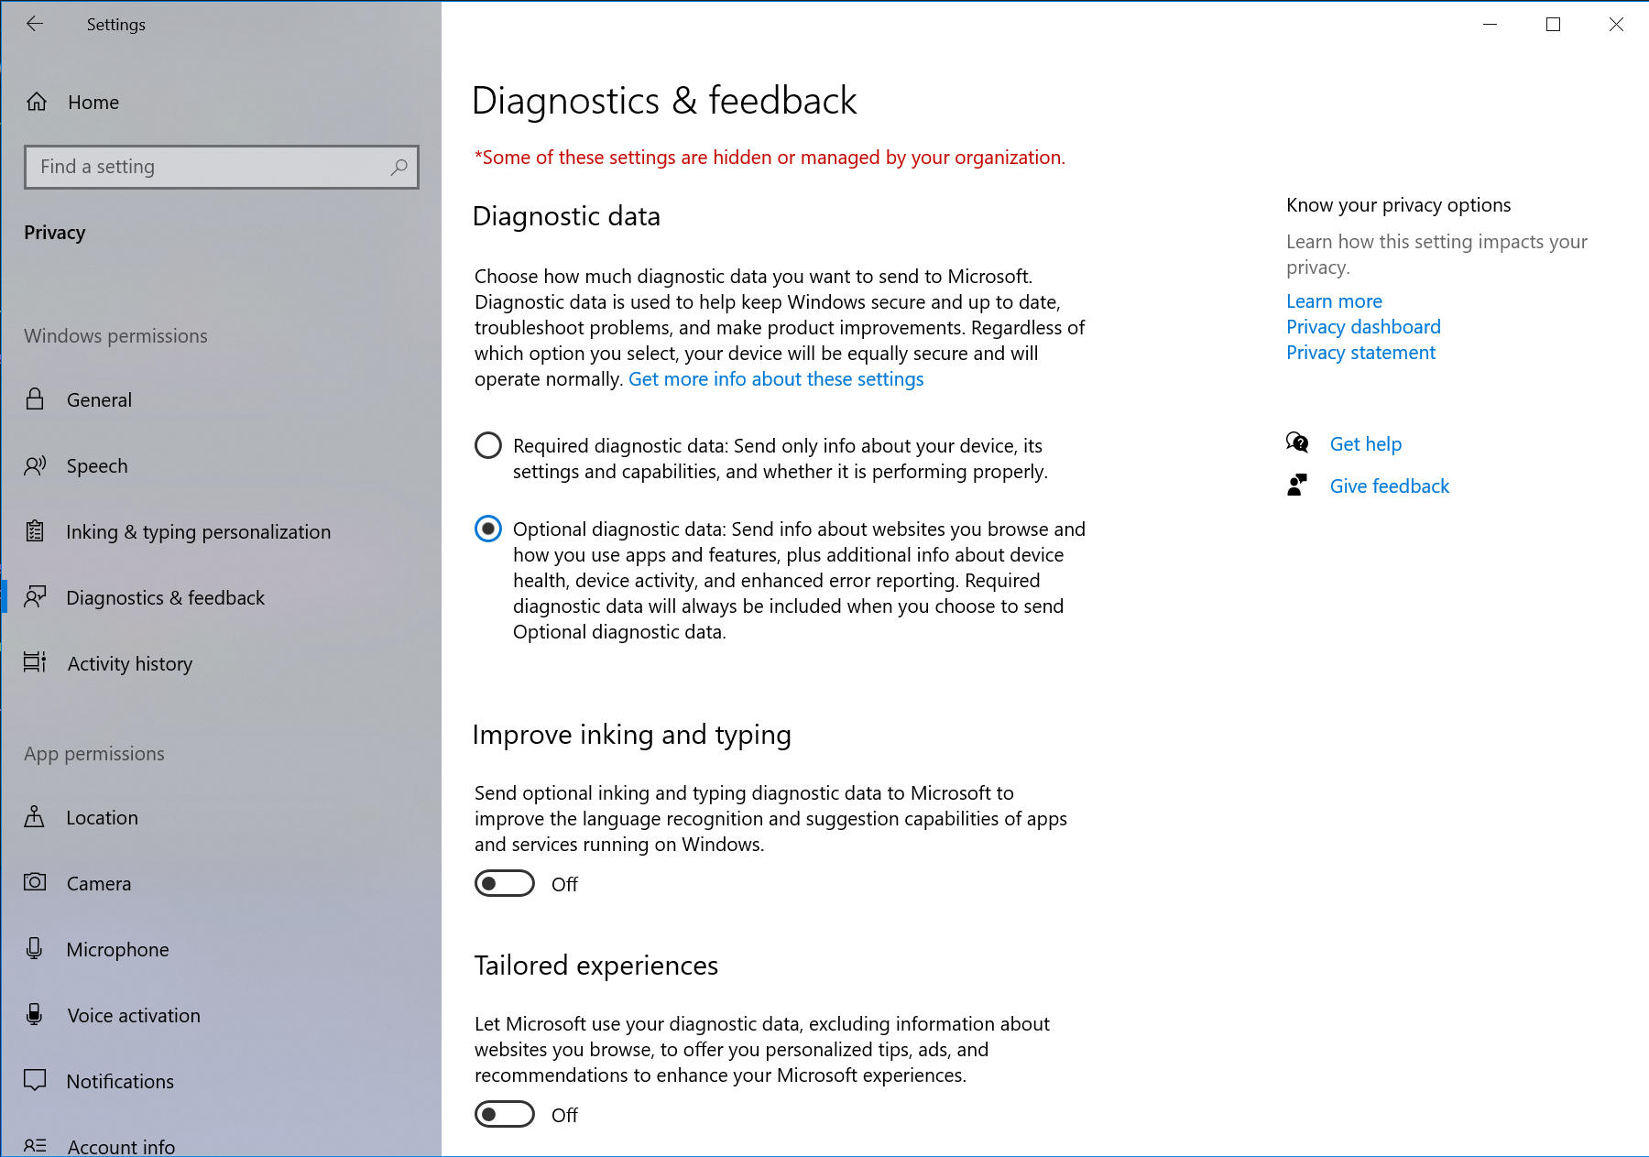Screen dimensions: 1649x1157
Task: Click the Give feedback link
Action: [1389, 486]
